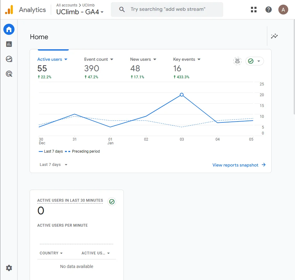Image resolution: width=295 pixels, height=280 pixels.
Task: Open the Advertising section icon
Action: point(9,74)
